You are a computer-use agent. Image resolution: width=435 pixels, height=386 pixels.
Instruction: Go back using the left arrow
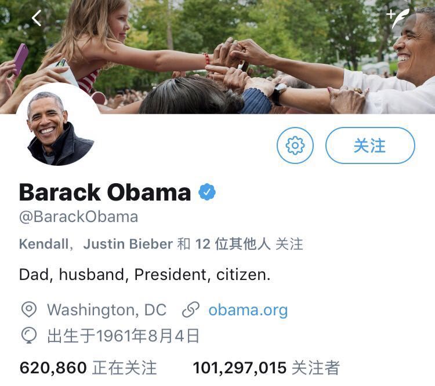(37, 18)
